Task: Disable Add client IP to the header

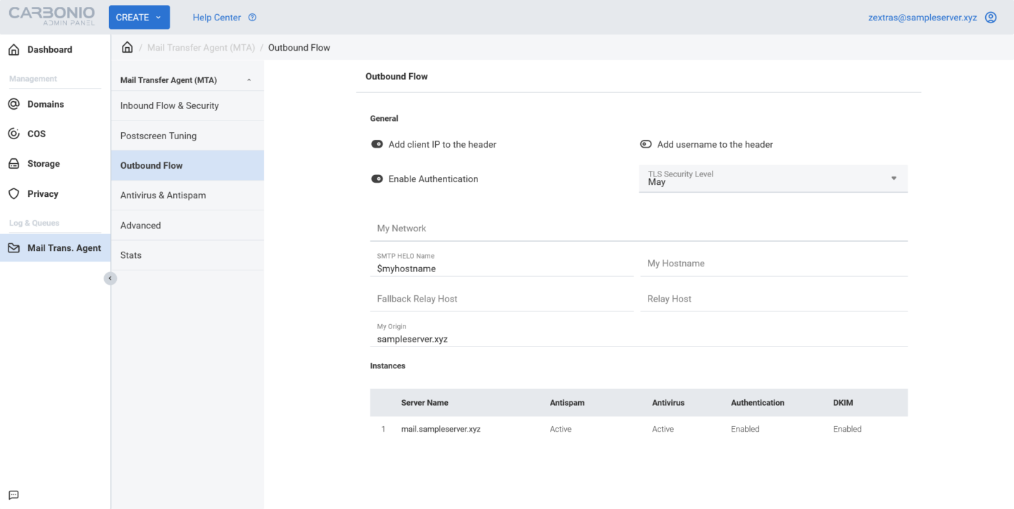Action: (377, 144)
